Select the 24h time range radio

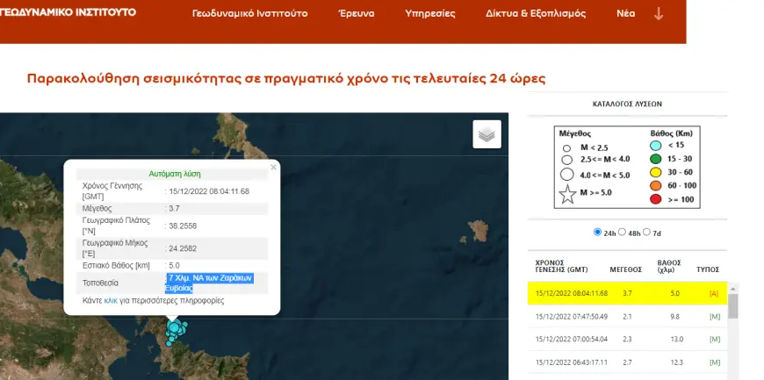(x=599, y=233)
